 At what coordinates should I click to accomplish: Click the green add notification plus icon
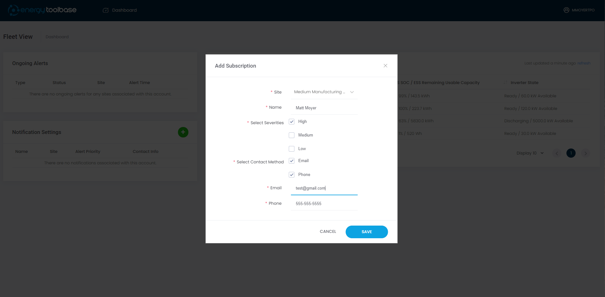point(183,132)
